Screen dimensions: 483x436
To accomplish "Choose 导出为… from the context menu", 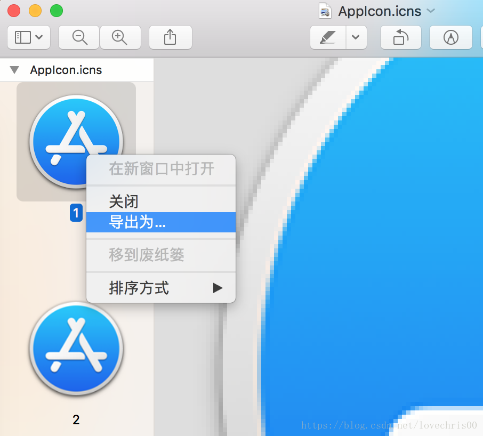I will 161,222.
